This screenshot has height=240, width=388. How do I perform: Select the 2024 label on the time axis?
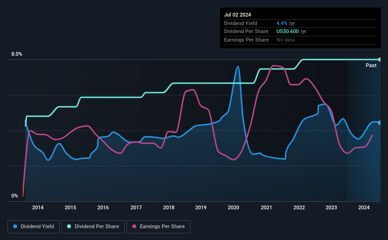[364, 207]
